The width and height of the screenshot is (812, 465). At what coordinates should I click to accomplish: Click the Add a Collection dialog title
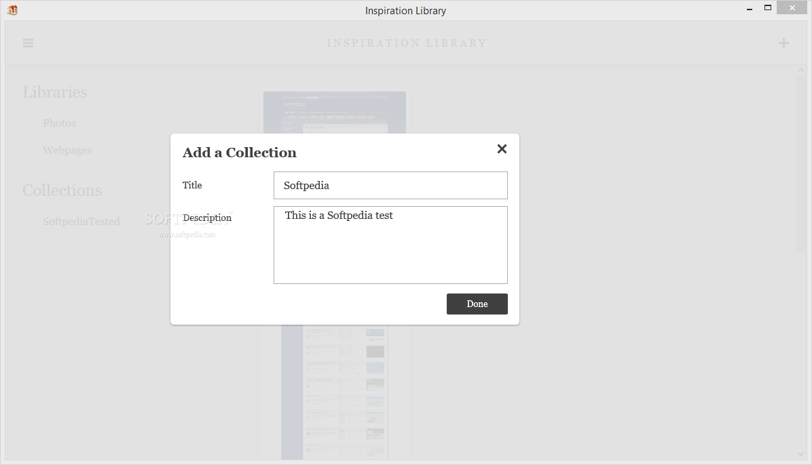pos(239,153)
